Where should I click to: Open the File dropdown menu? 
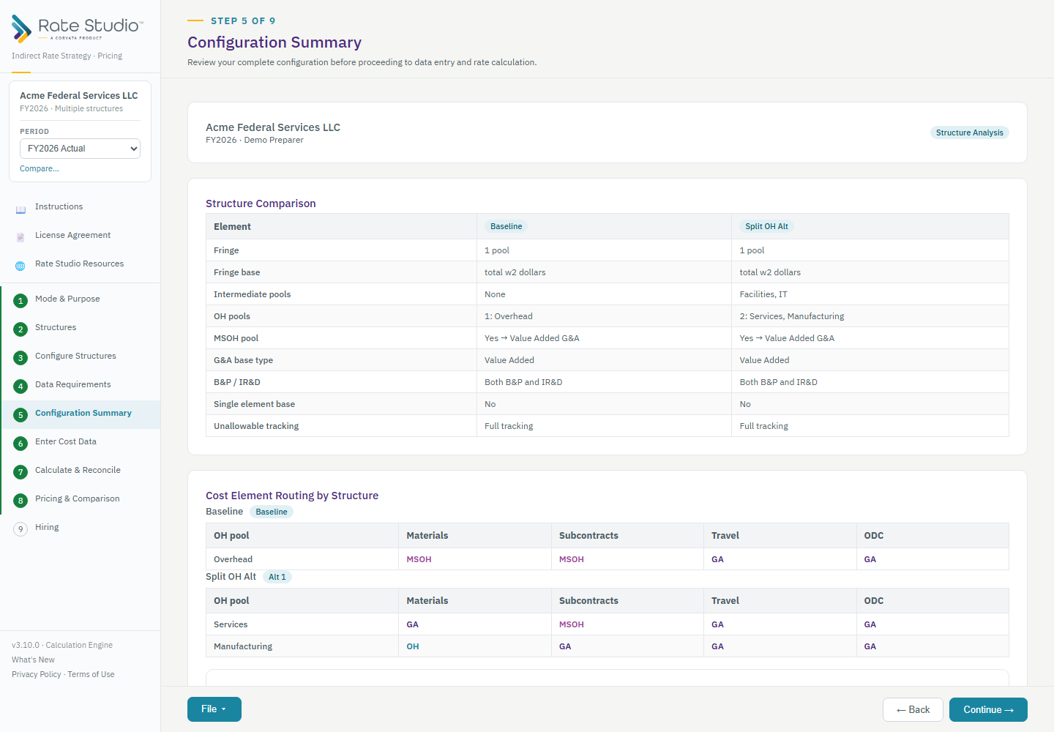[214, 709]
